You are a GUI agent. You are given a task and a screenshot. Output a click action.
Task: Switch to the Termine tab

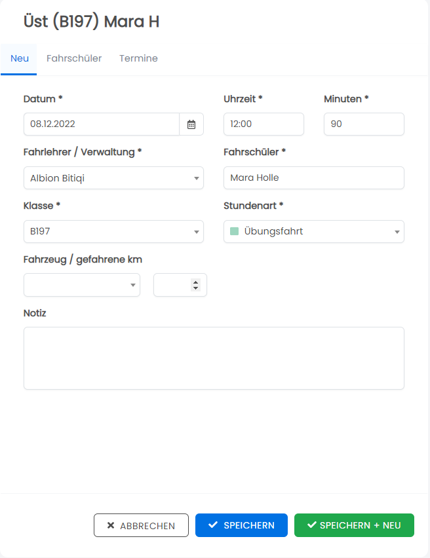click(138, 59)
